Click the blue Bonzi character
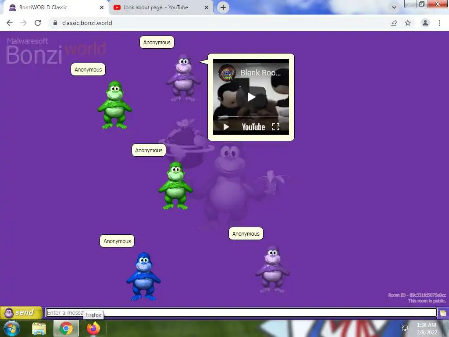 click(144, 276)
